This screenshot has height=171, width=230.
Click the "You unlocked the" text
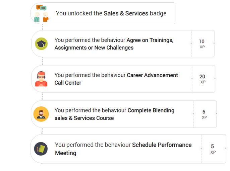(x=79, y=13)
